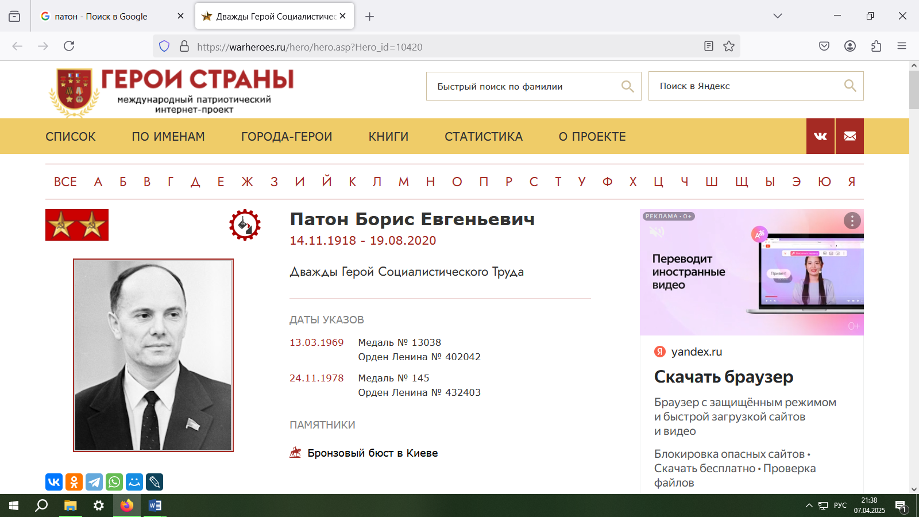Bookmark this page with star icon
Viewport: 919px width, 517px height.
coord(729,47)
